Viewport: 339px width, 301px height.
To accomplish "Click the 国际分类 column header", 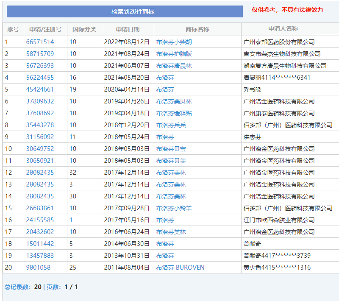I will [x=84, y=29].
